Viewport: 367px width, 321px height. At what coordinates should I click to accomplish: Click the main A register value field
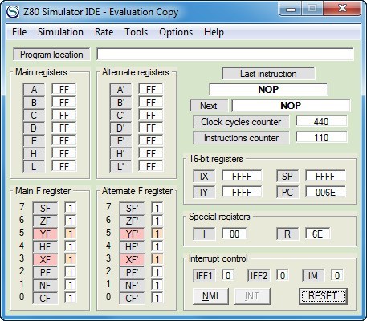(x=64, y=89)
